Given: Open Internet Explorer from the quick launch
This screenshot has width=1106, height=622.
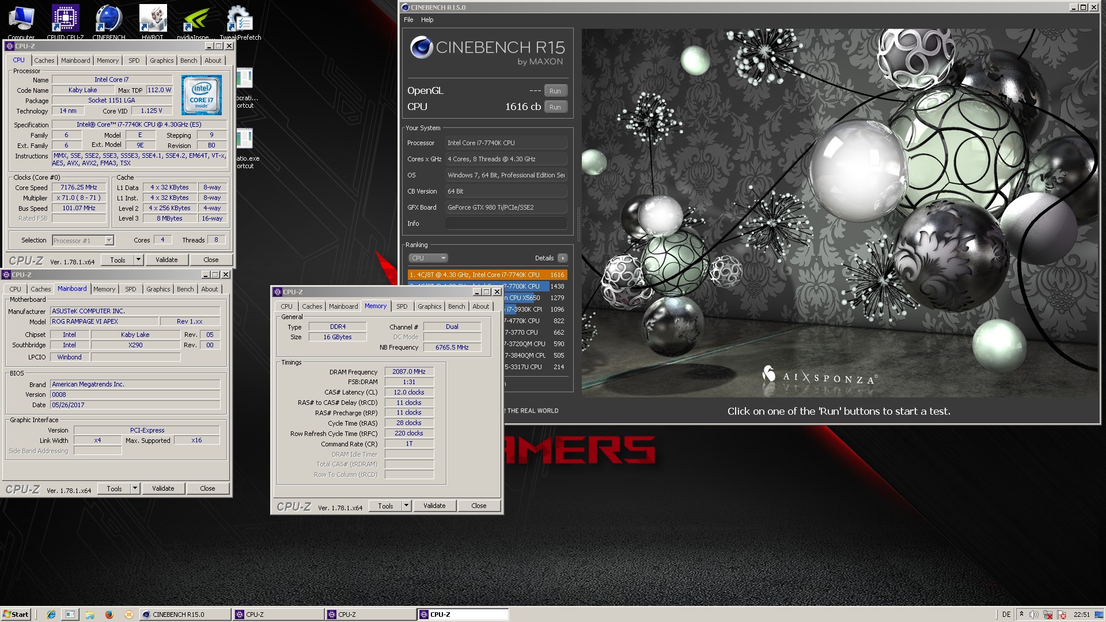Looking at the screenshot, I should click(51, 615).
